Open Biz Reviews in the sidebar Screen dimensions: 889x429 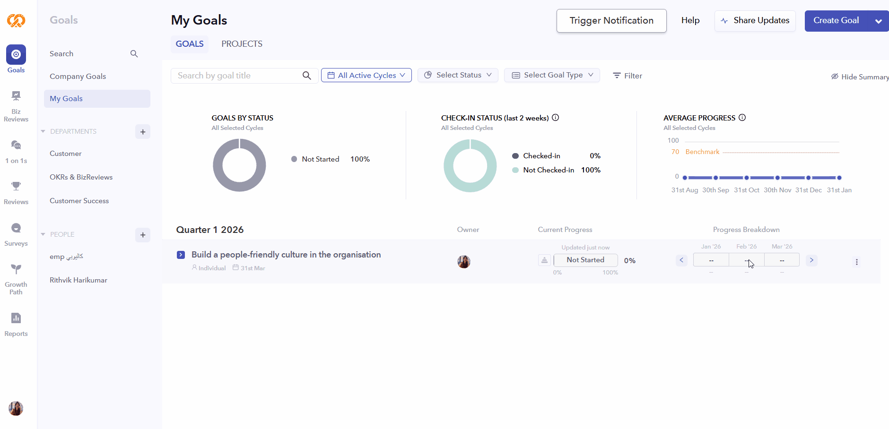pyautogui.click(x=16, y=106)
